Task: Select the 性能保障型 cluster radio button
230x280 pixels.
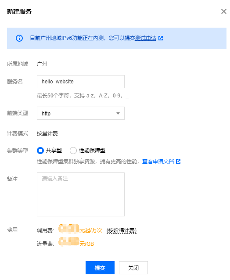Action: click(73, 151)
